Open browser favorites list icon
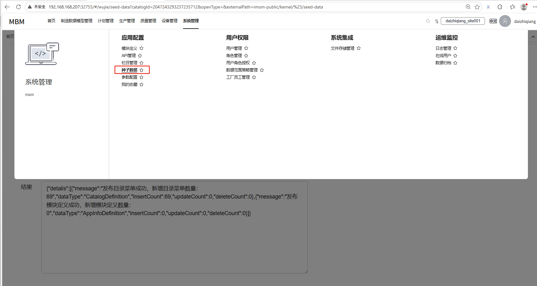 [x=513, y=7]
